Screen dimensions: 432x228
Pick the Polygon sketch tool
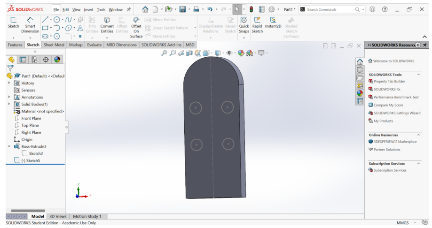click(x=57, y=36)
